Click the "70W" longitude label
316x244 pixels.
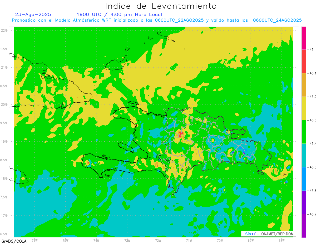220,240
